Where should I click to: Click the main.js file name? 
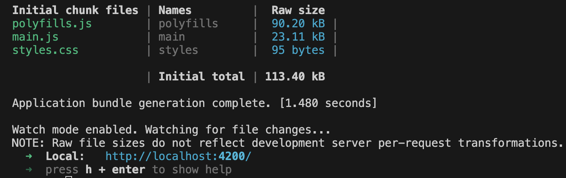[x=35, y=37]
